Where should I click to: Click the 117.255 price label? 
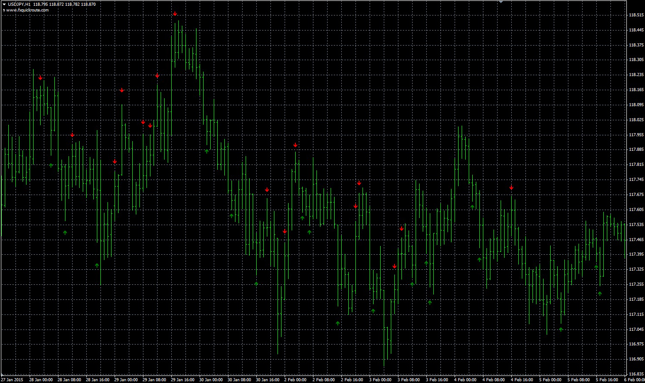[636, 284]
